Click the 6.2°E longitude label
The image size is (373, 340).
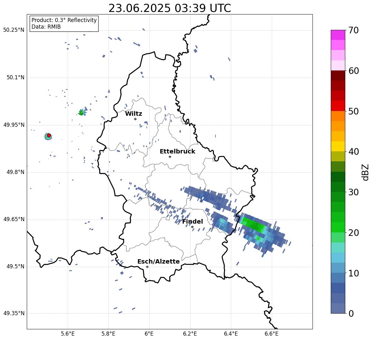pos(190,334)
